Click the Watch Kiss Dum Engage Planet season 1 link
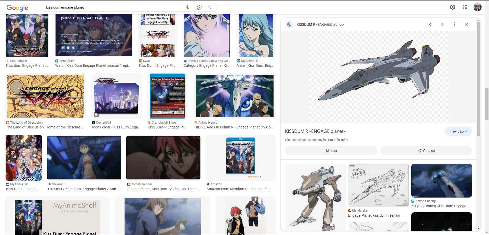This screenshot has width=489, height=235. click(x=93, y=66)
